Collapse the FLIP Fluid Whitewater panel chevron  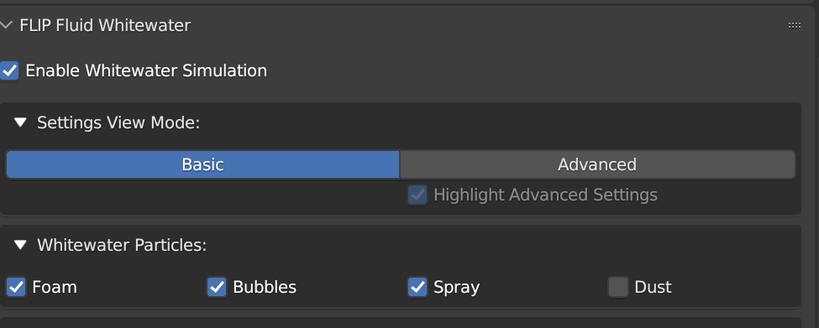point(6,25)
